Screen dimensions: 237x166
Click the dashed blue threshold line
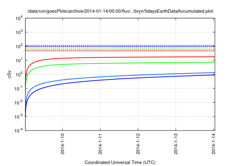coord(120,47)
